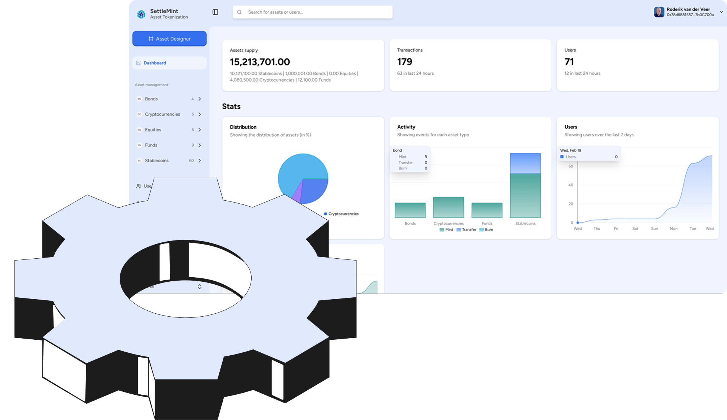Focus the search assets or users field
This screenshot has height=420, width=727.
(316, 12)
